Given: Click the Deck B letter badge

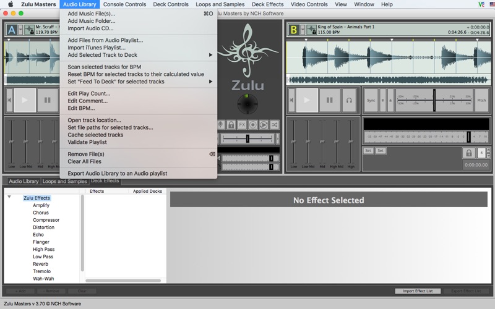Looking at the screenshot, I should tap(293, 30).
